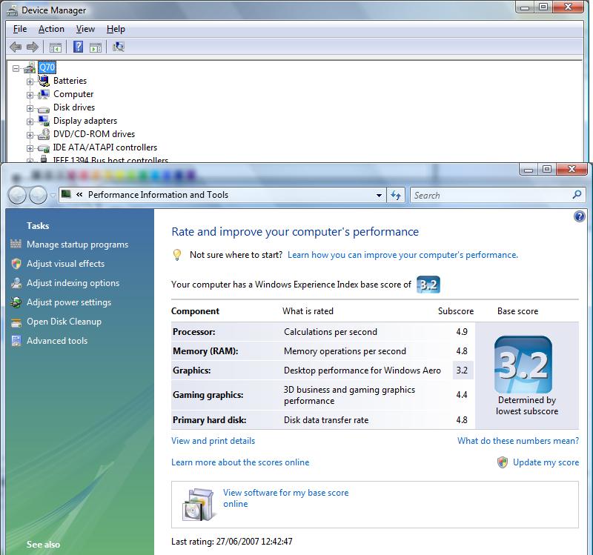Click the Graphics subscore value 3.2
Image resolution: width=593 pixels, height=555 pixels.
coord(462,370)
